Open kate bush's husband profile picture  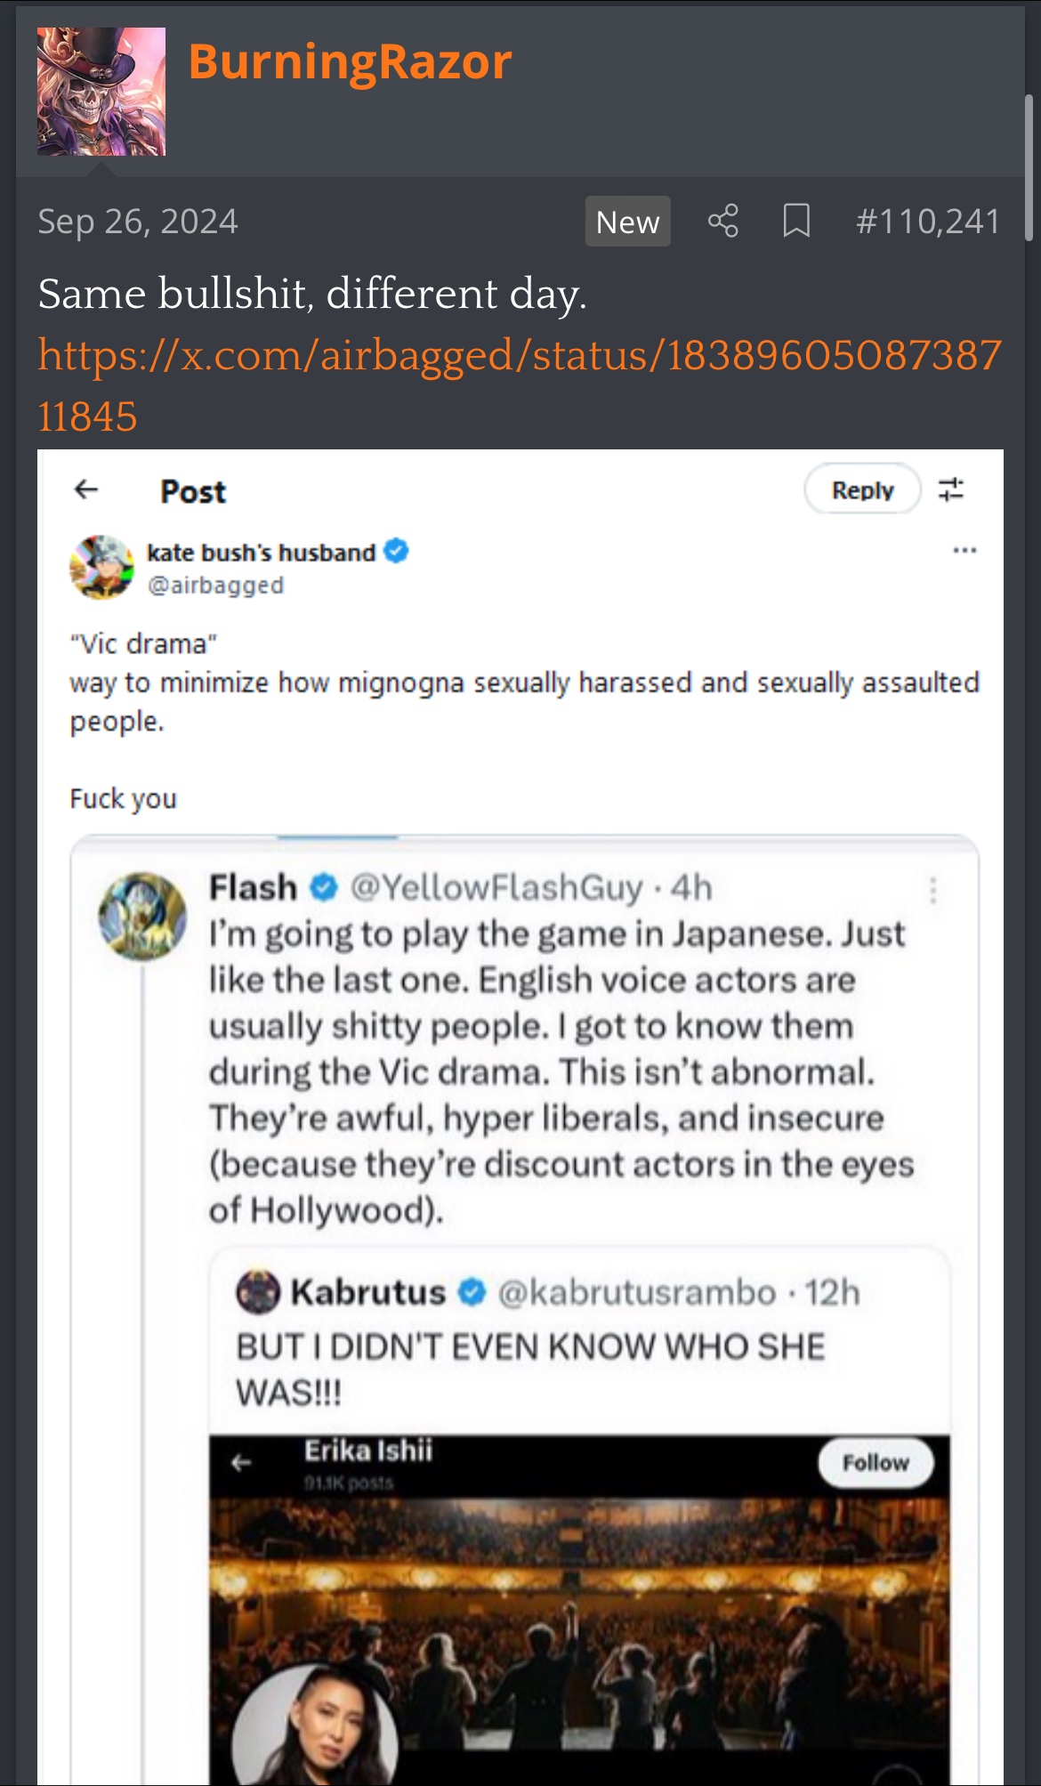tap(101, 567)
